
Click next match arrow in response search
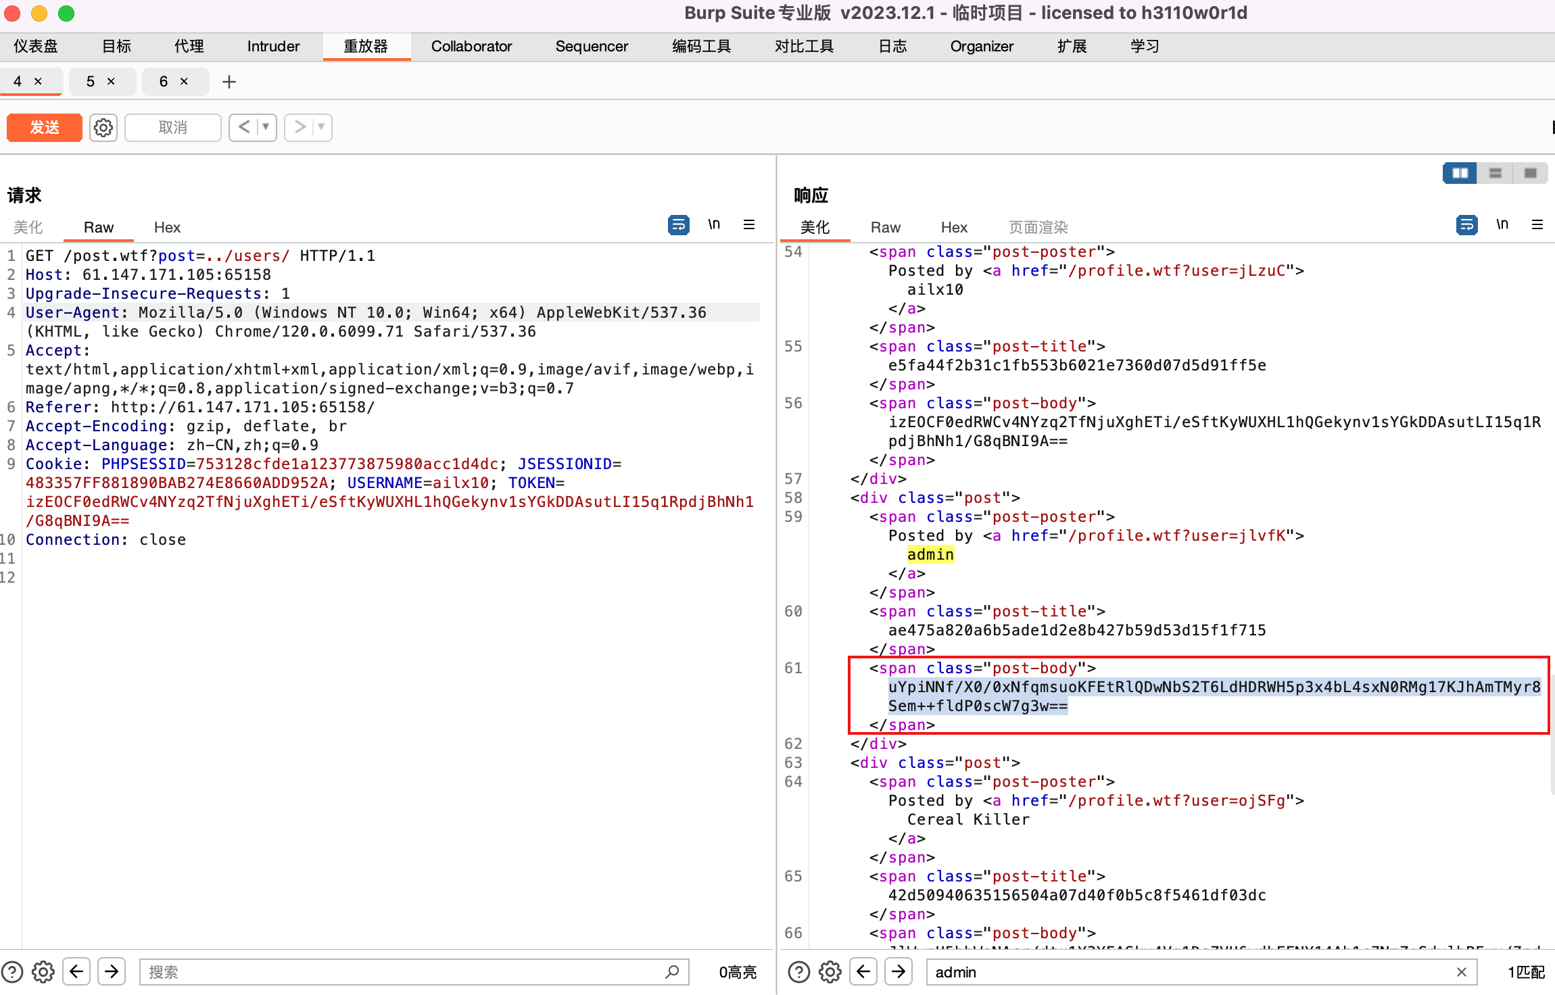[899, 972]
